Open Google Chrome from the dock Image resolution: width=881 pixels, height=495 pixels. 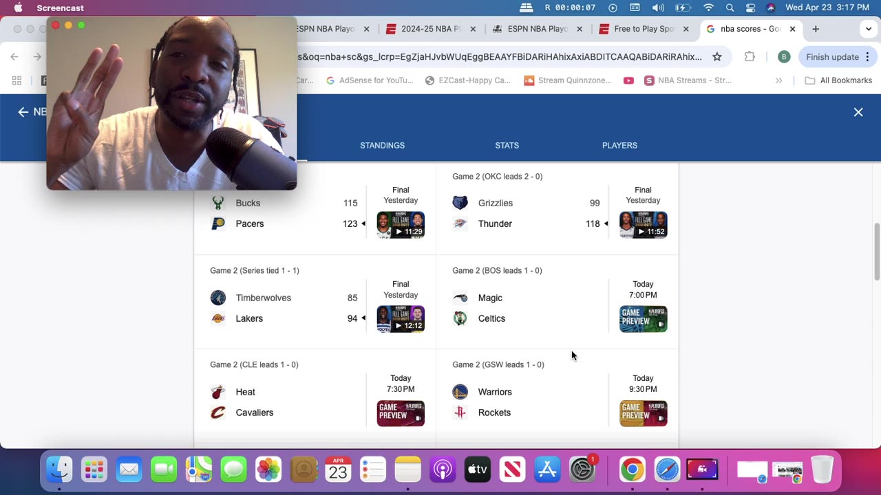[632, 470]
